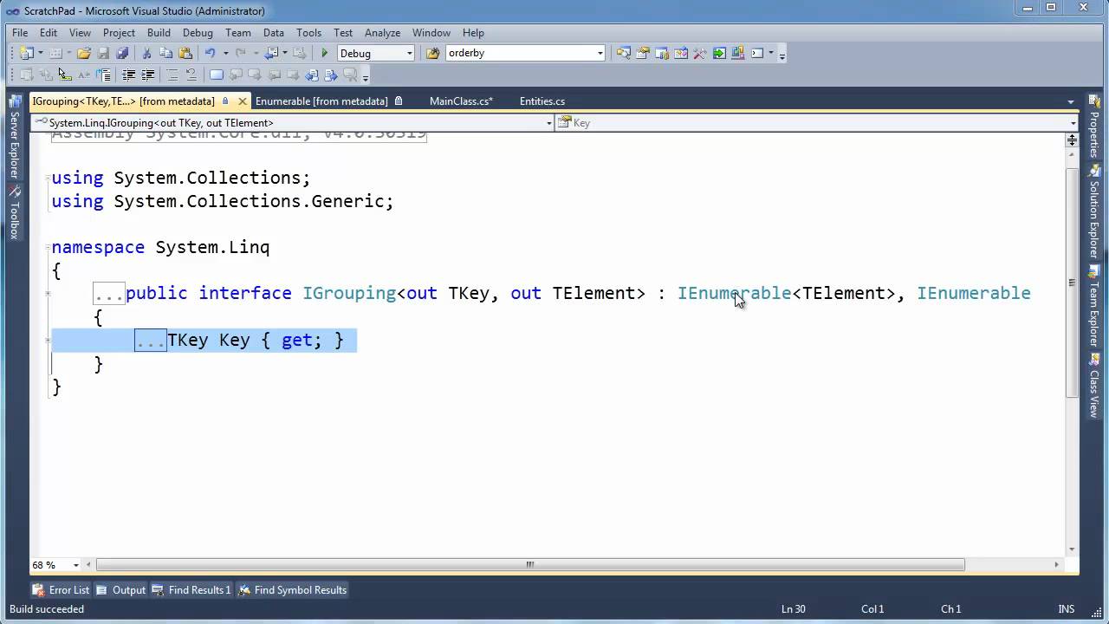Click the Redo icon
Screen dimensions: 1109x624
241,53
